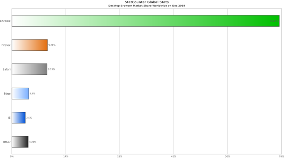
Task: Select the orange Firefox bar
Action: coord(30,45)
